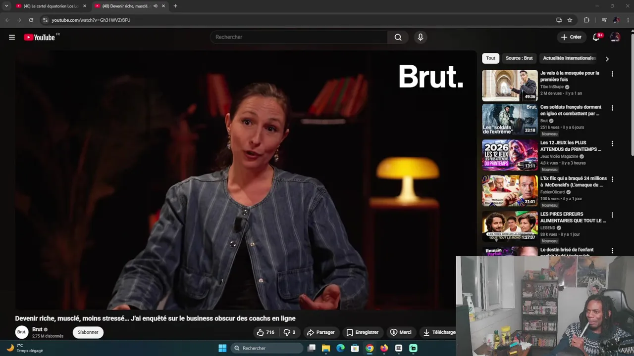Viewport: 634px width, 356px height.
Task: Open the Tibo InShape channel link
Action: point(552,87)
